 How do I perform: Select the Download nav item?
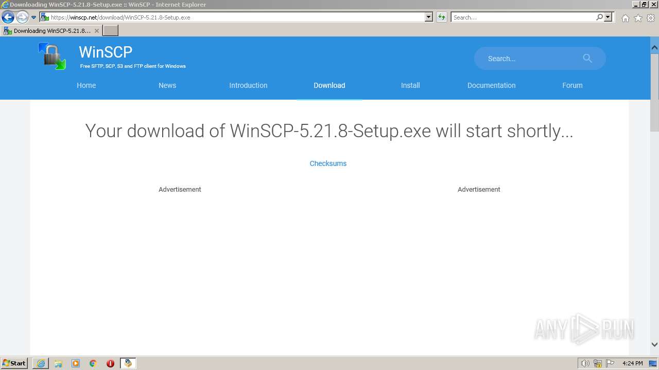click(329, 85)
